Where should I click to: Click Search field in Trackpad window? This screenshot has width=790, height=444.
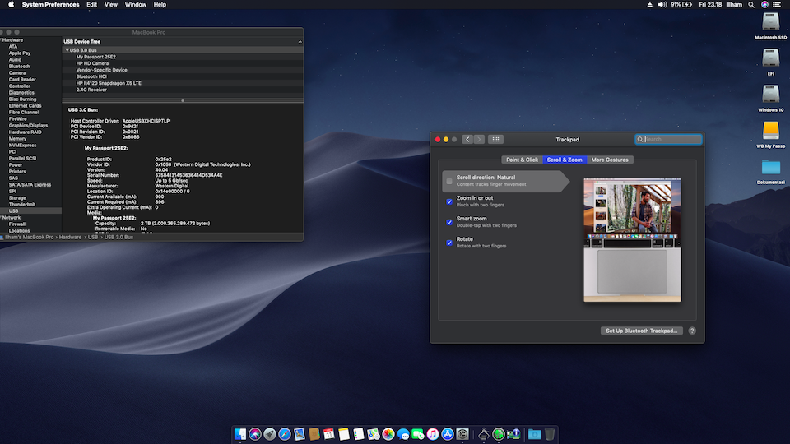pos(668,140)
